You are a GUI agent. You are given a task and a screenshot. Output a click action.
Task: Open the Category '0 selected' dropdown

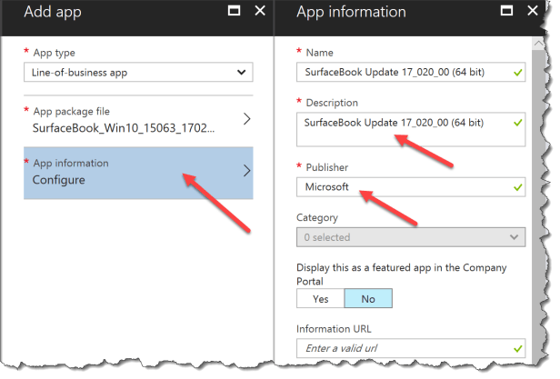point(410,237)
